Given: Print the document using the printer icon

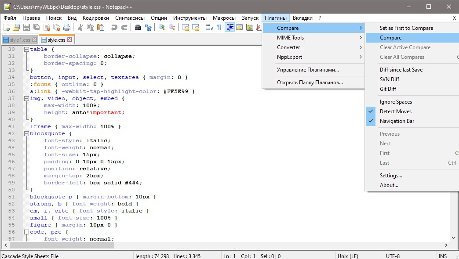Looking at the screenshot, I should (67, 28).
